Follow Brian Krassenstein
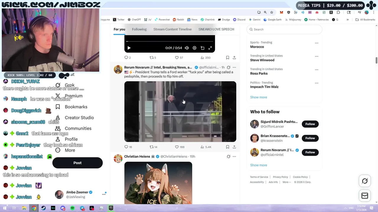This screenshot has width=378, height=212. point(310,138)
